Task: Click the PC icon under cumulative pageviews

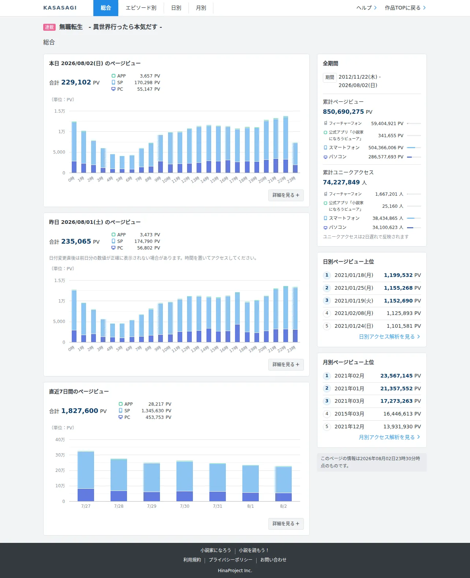Action: click(325, 157)
